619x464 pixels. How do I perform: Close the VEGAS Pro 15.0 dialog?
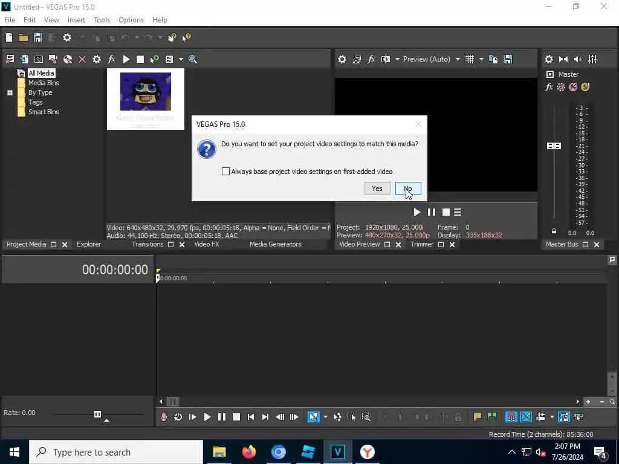(x=418, y=124)
